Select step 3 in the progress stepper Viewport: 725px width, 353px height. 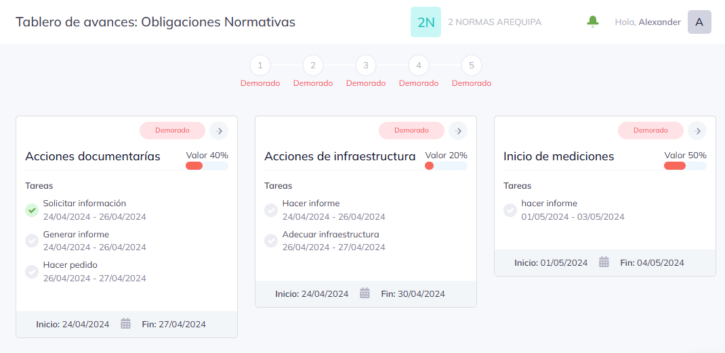pyautogui.click(x=366, y=66)
